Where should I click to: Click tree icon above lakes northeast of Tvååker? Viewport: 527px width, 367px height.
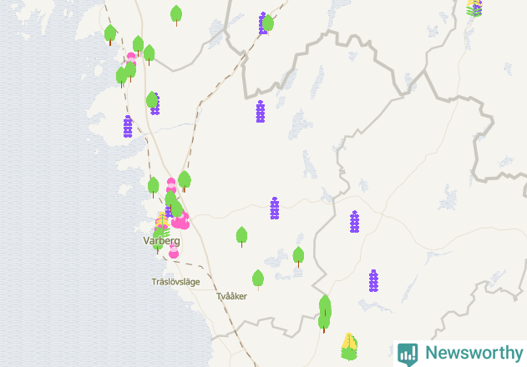tap(298, 257)
